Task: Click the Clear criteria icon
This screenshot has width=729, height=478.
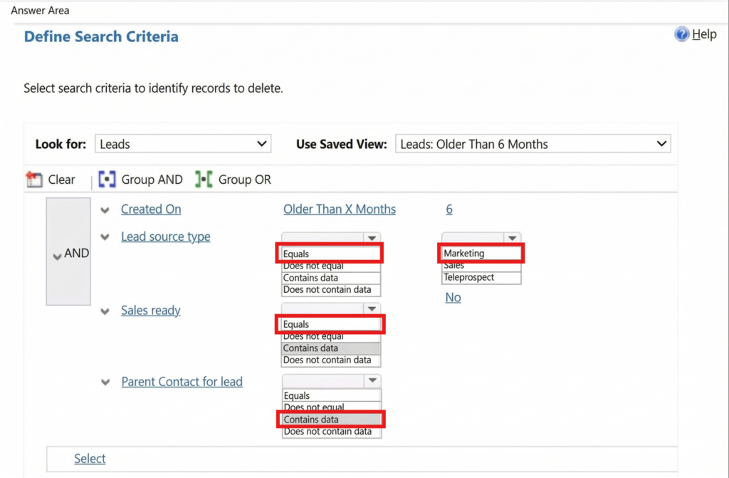Action: 33,180
